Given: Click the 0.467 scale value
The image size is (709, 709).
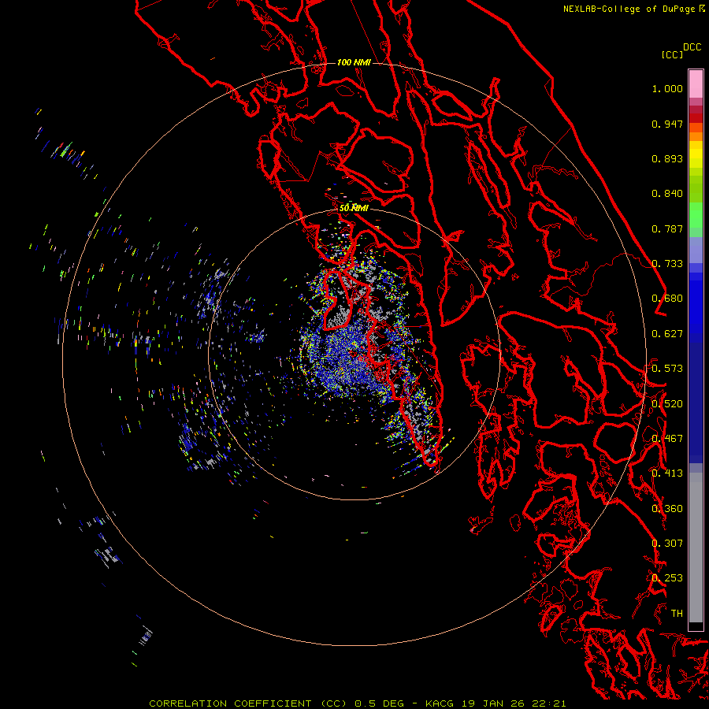Looking at the screenshot, I should click(x=667, y=439).
